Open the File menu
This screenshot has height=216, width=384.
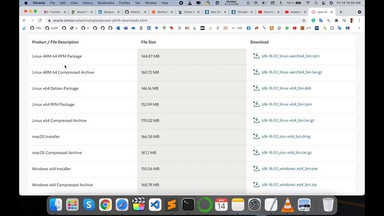(x=52, y=3)
